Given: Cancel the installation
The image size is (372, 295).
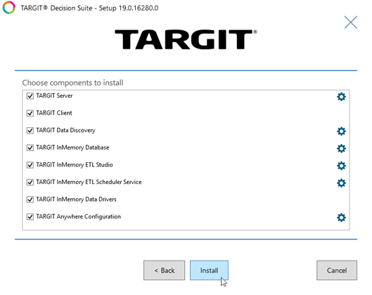Looking at the screenshot, I should click(x=337, y=270).
